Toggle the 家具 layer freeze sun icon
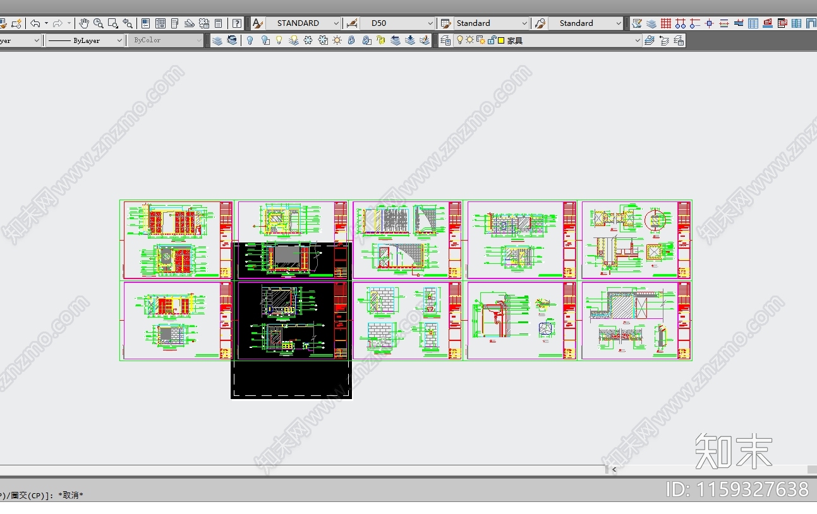This screenshot has width=817, height=514. [x=469, y=40]
